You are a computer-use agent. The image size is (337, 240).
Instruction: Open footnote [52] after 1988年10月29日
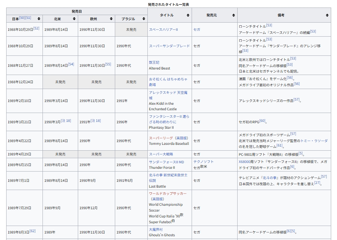click(36, 28)
